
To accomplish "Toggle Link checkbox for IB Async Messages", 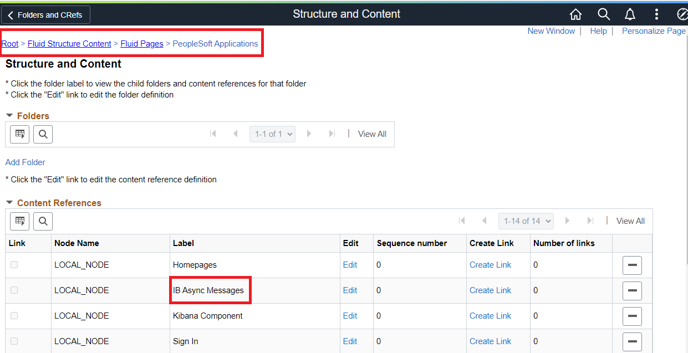I will (x=14, y=290).
